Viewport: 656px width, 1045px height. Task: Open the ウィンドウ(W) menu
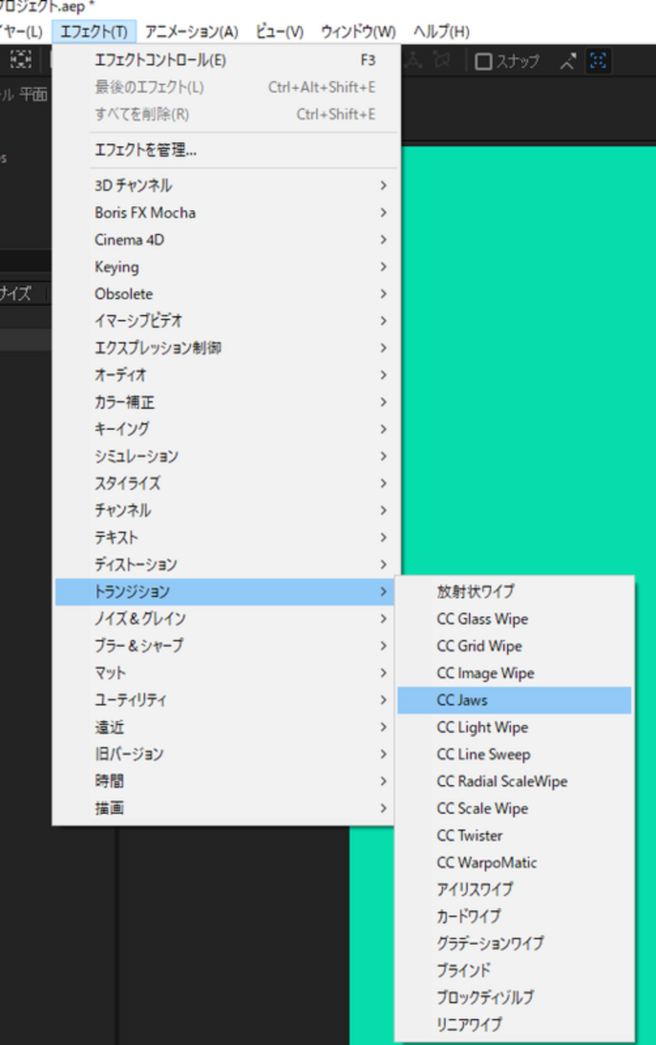tap(358, 32)
